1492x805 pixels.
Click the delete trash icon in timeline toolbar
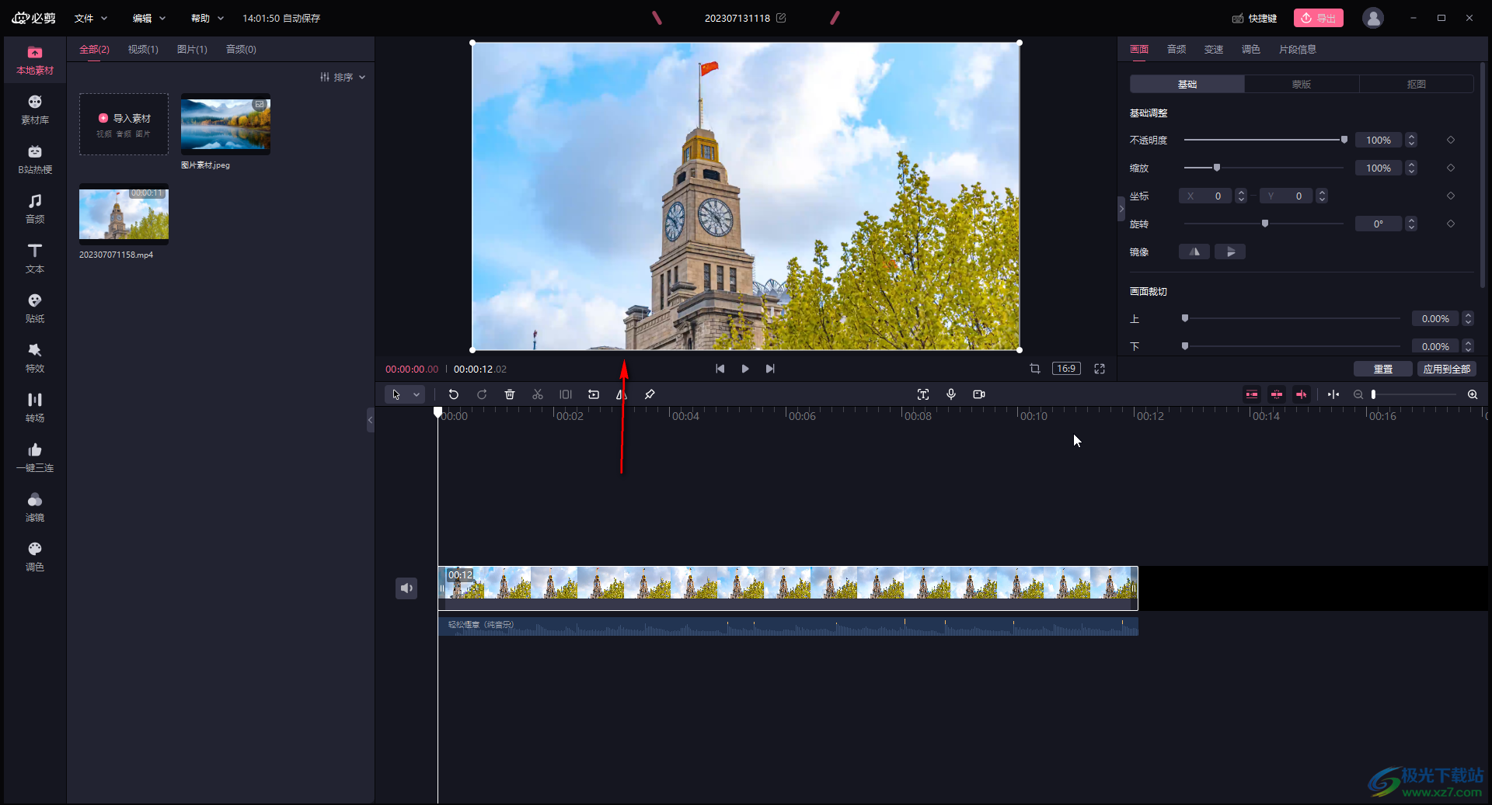coord(510,394)
